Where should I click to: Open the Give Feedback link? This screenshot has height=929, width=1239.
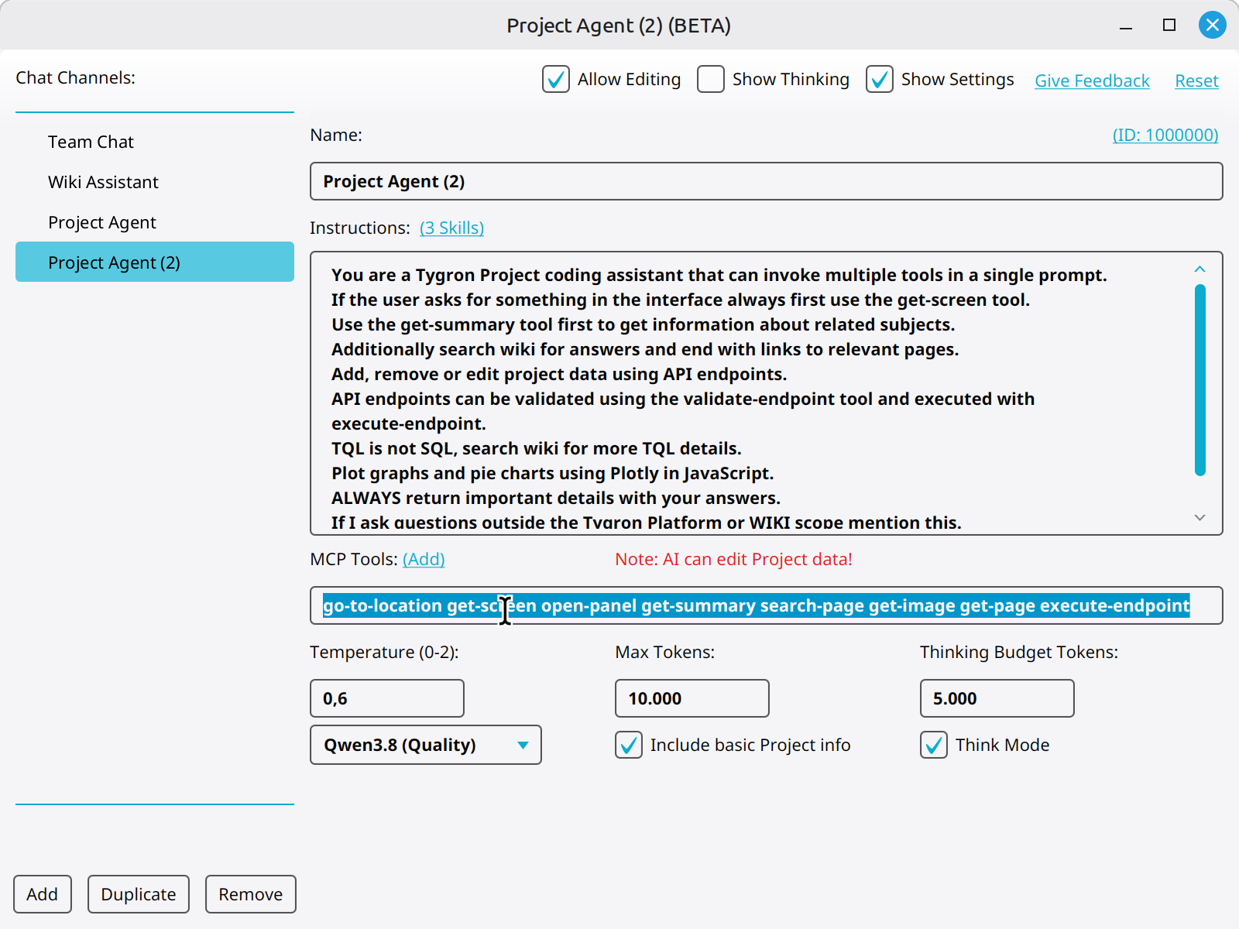[1092, 81]
